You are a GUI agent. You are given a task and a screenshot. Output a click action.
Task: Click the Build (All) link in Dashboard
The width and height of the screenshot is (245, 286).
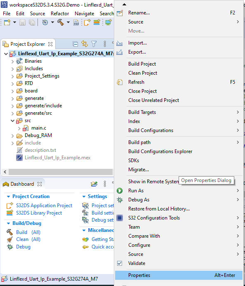click(x=28, y=232)
